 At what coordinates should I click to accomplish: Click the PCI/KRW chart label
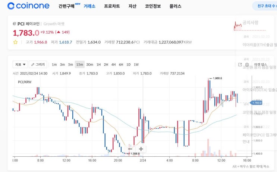[25, 82]
